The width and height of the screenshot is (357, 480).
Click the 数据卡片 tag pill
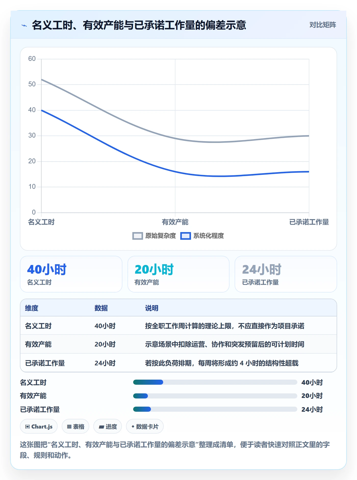tap(145, 426)
